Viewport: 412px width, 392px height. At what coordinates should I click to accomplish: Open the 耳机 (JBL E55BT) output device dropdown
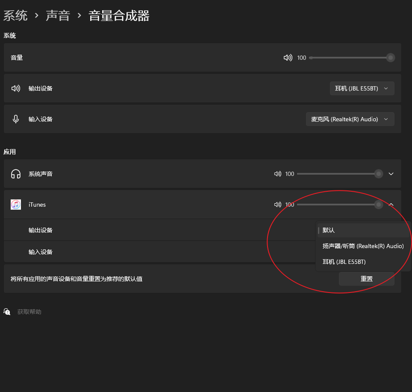tap(362, 88)
